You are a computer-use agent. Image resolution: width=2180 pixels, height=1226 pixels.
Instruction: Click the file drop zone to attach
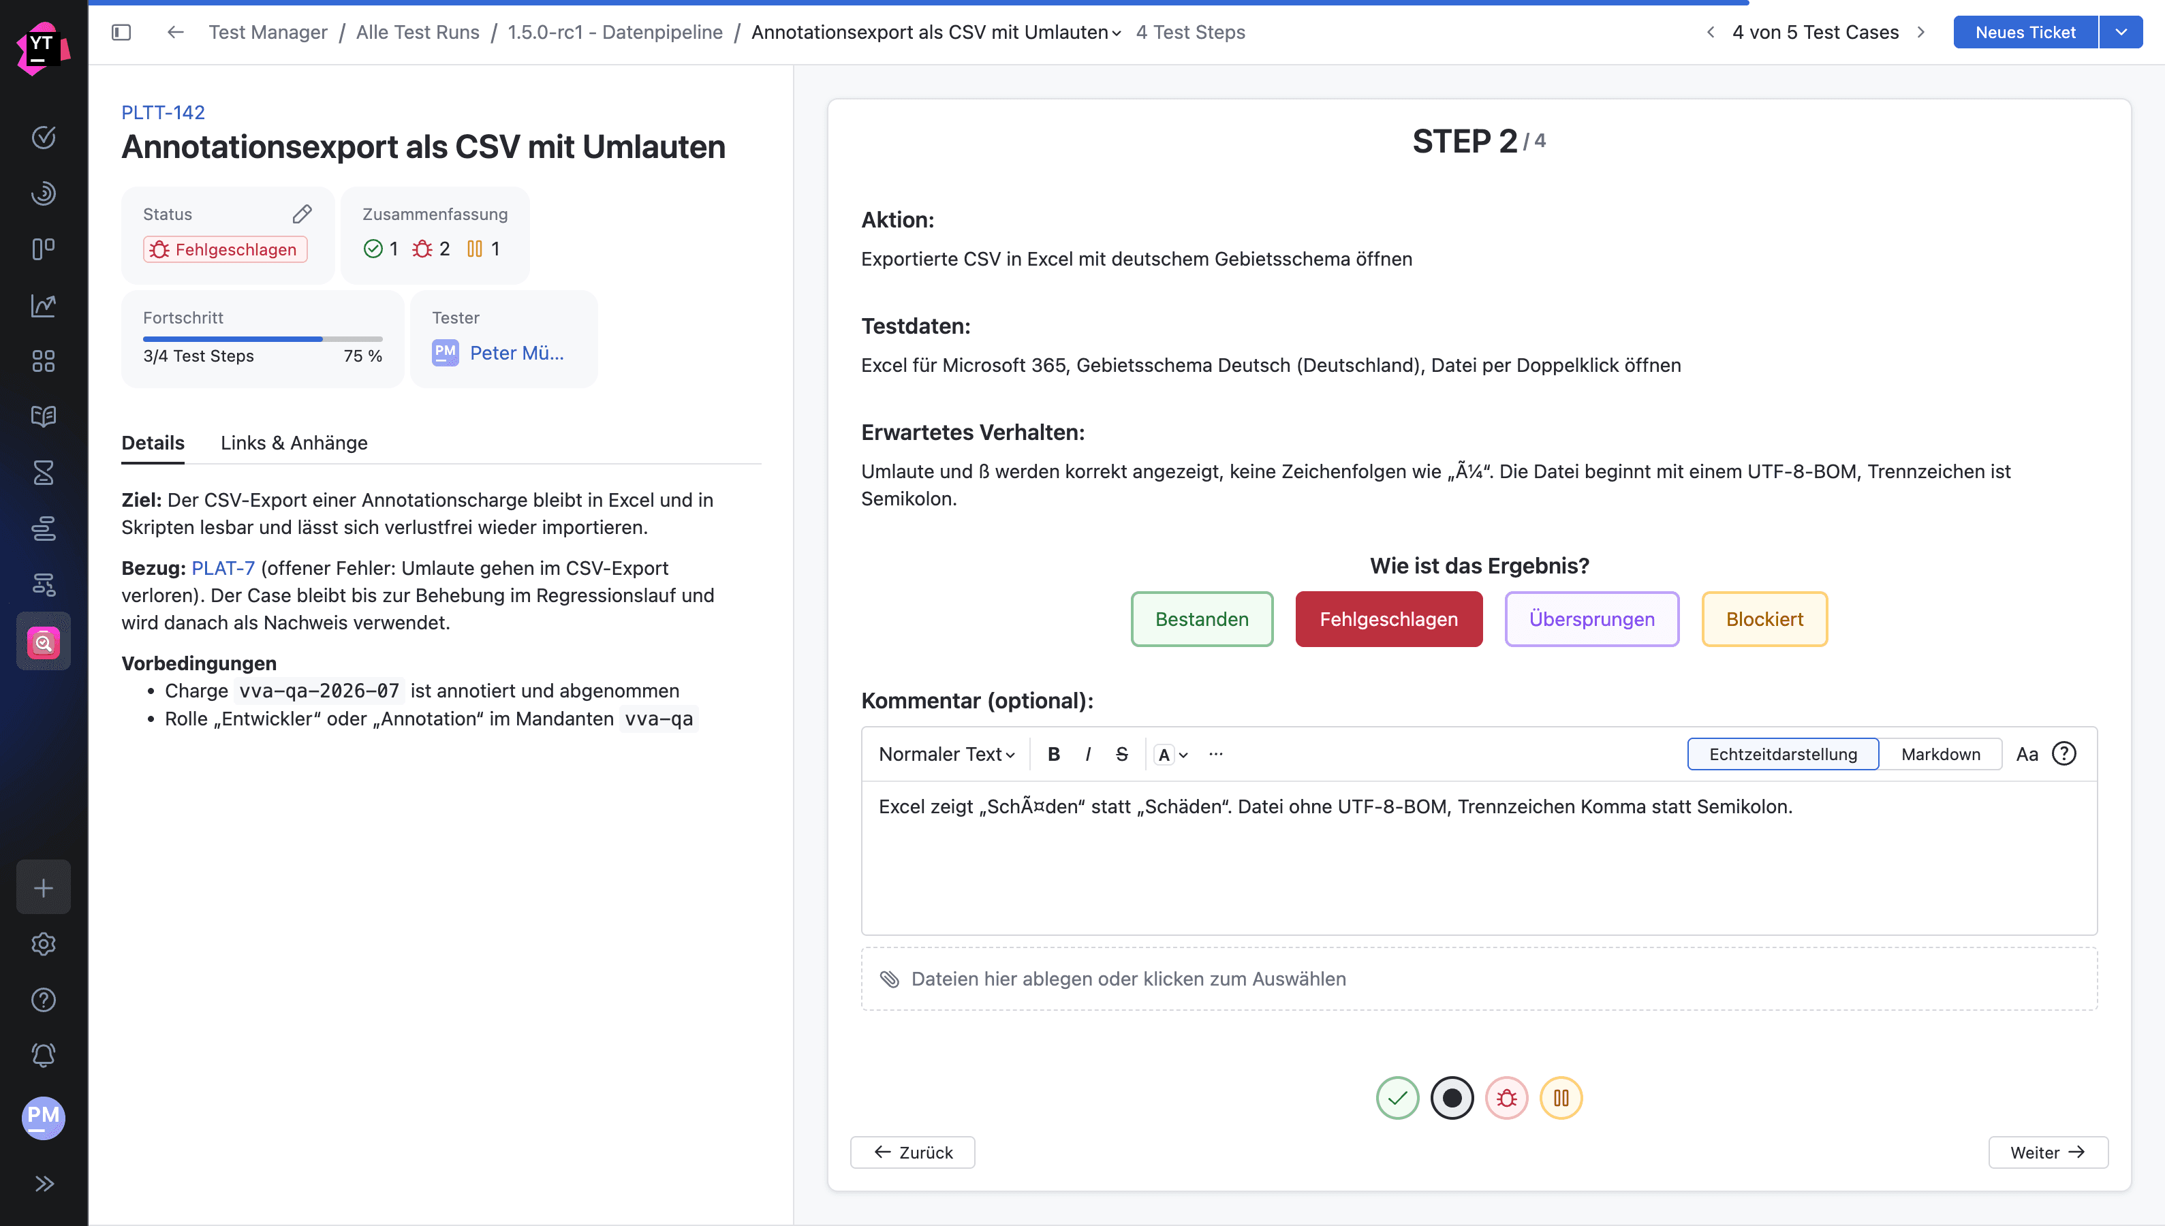pyautogui.click(x=1479, y=979)
